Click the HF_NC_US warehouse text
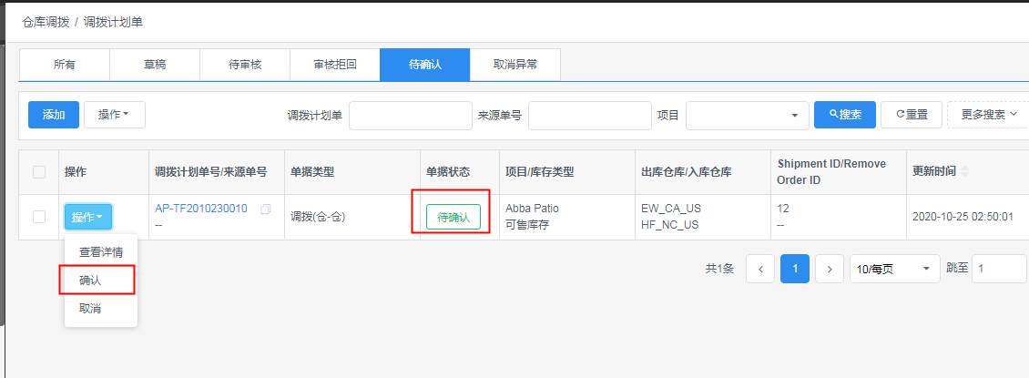The width and height of the screenshot is (1029, 378). 670,225
